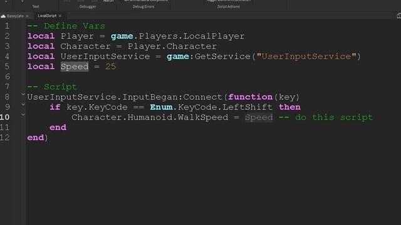The height and width of the screenshot is (225, 401).
Task: Click 'Character.Humanoid.WalkSpeed' on line 10
Action: [x=150, y=117]
